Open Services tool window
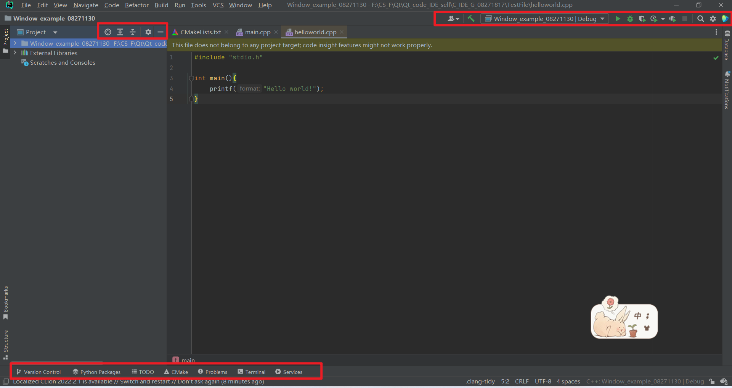This screenshot has height=388, width=732. pyautogui.click(x=289, y=372)
